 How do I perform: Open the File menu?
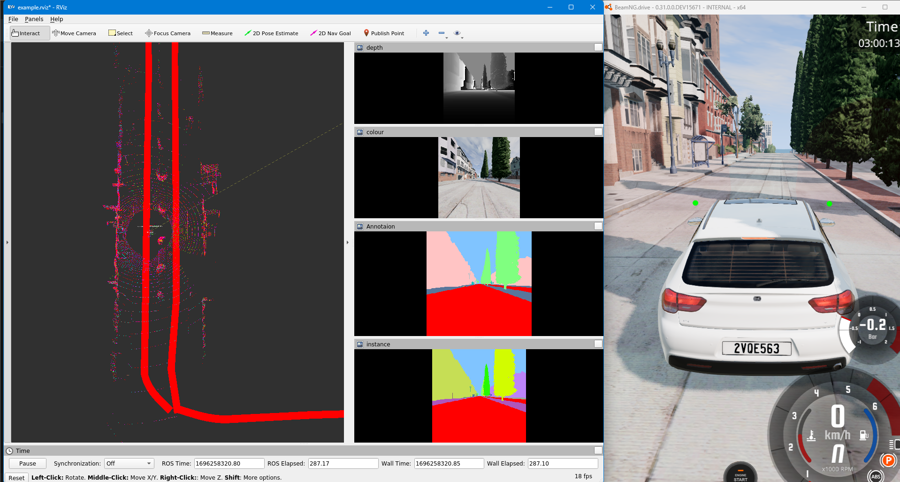click(13, 19)
